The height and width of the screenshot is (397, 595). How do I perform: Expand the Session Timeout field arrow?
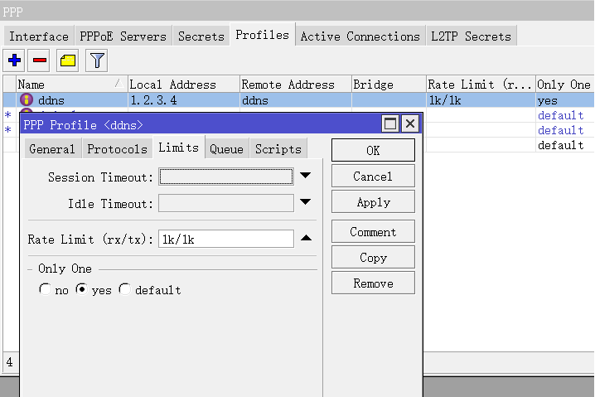click(306, 176)
